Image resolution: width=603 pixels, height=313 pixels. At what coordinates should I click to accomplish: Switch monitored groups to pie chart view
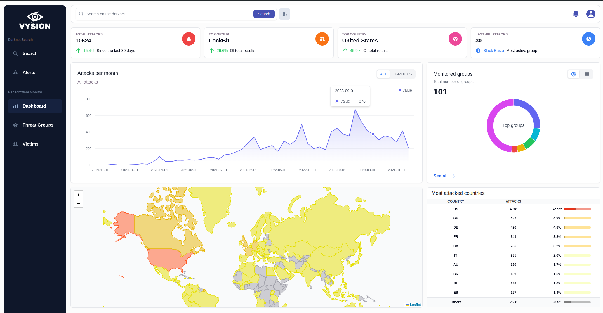tap(574, 74)
